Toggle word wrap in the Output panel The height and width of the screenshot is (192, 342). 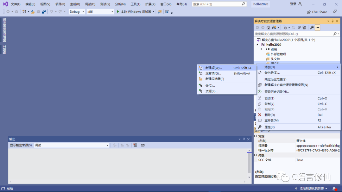click(142, 145)
